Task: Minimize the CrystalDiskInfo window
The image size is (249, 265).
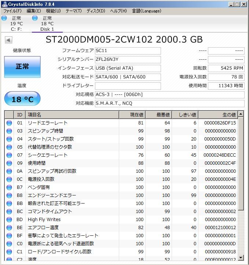Action: tap(231, 4)
